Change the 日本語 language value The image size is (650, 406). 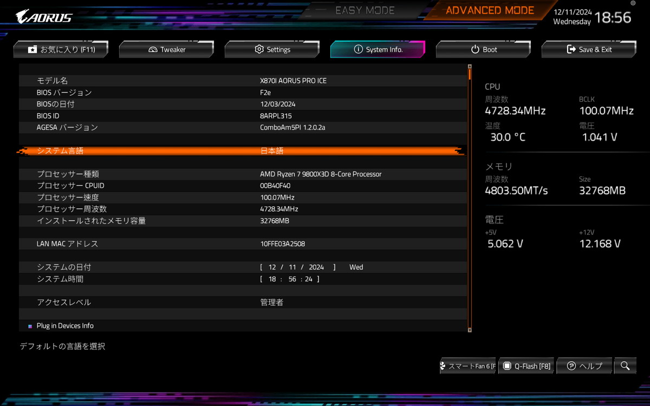coord(272,151)
